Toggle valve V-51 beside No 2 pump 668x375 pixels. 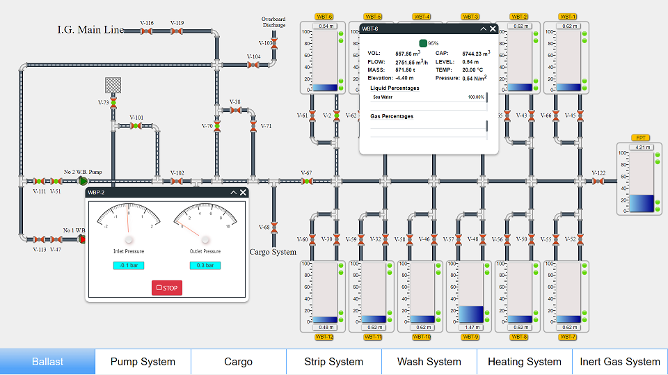point(56,181)
